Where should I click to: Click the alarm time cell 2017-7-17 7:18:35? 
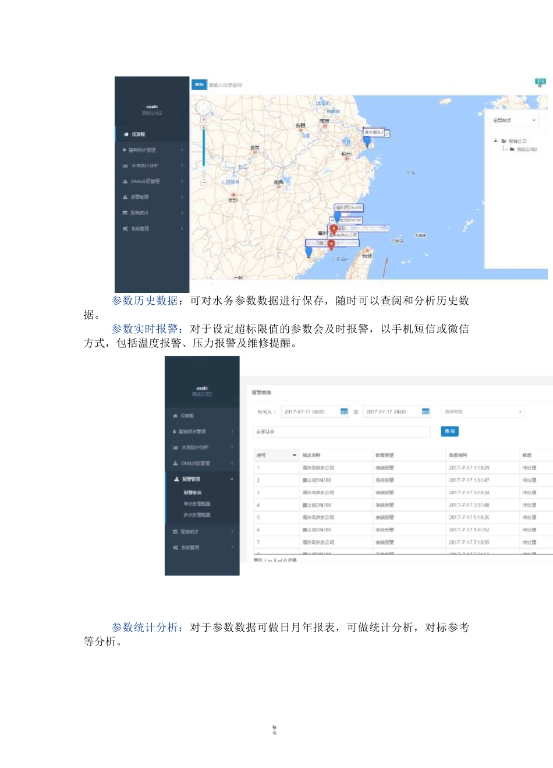point(469,542)
